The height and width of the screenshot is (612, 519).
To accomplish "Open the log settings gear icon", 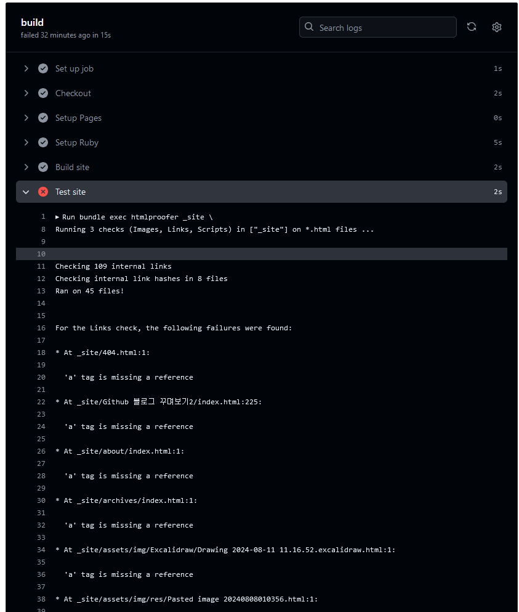I will pyautogui.click(x=496, y=27).
